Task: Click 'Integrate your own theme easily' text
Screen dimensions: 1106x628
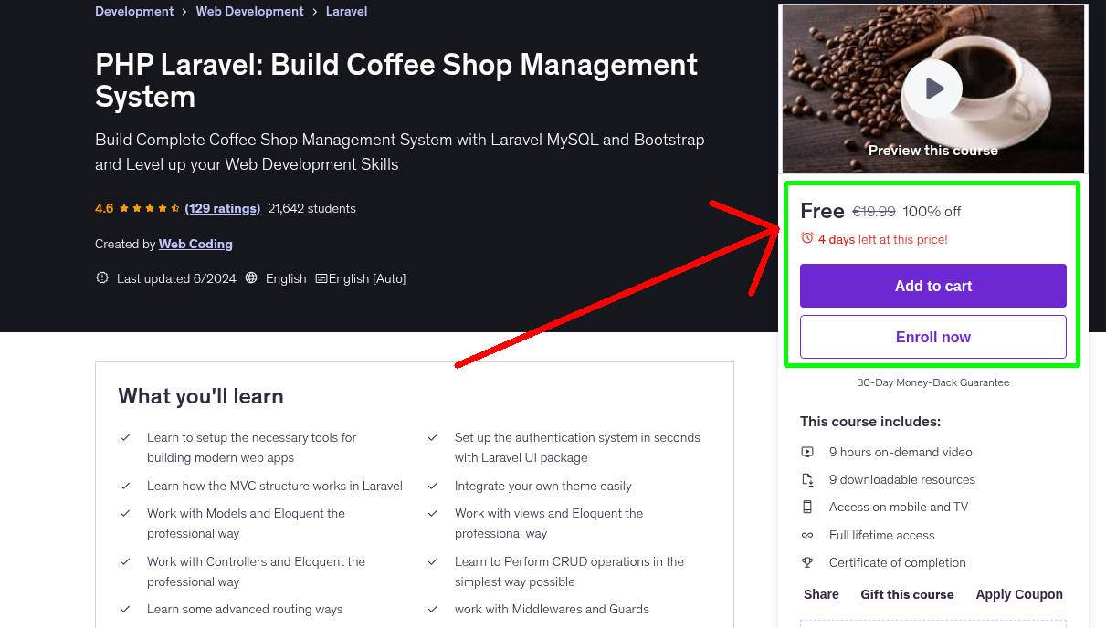Action: pos(543,487)
